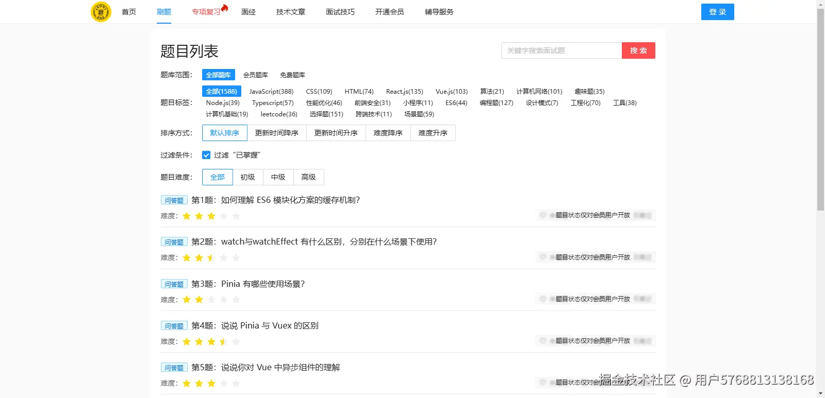
Task: Open question 4 Pinia 与 Vuex 的区别
Action: click(x=255, y=325)
